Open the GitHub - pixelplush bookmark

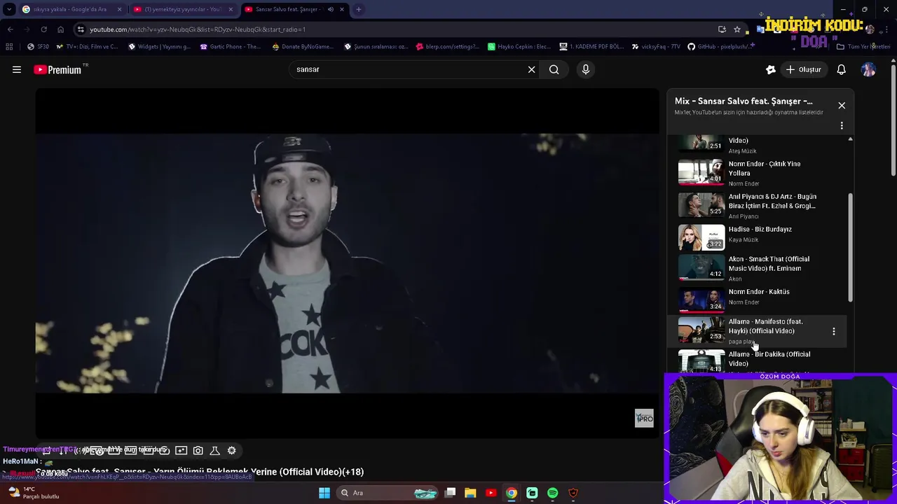tap(721, 47)
